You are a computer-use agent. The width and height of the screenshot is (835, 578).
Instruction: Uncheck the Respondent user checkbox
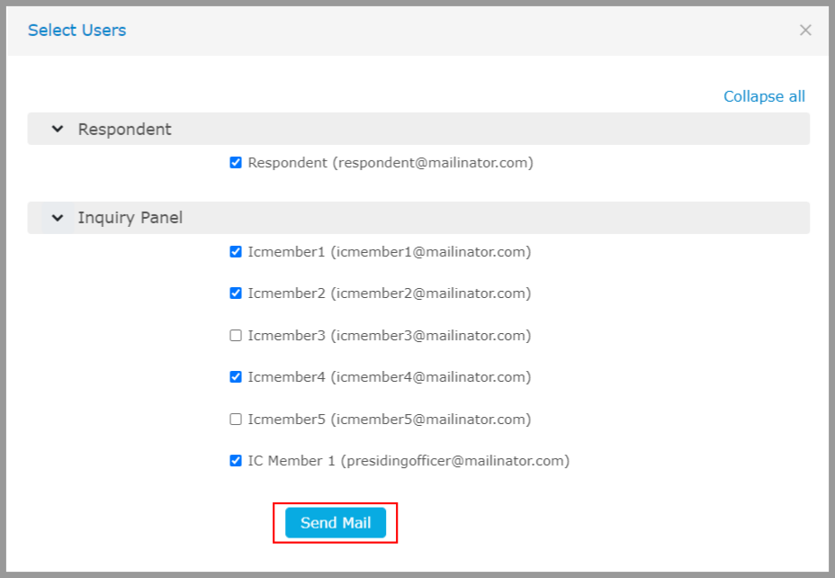236,163
